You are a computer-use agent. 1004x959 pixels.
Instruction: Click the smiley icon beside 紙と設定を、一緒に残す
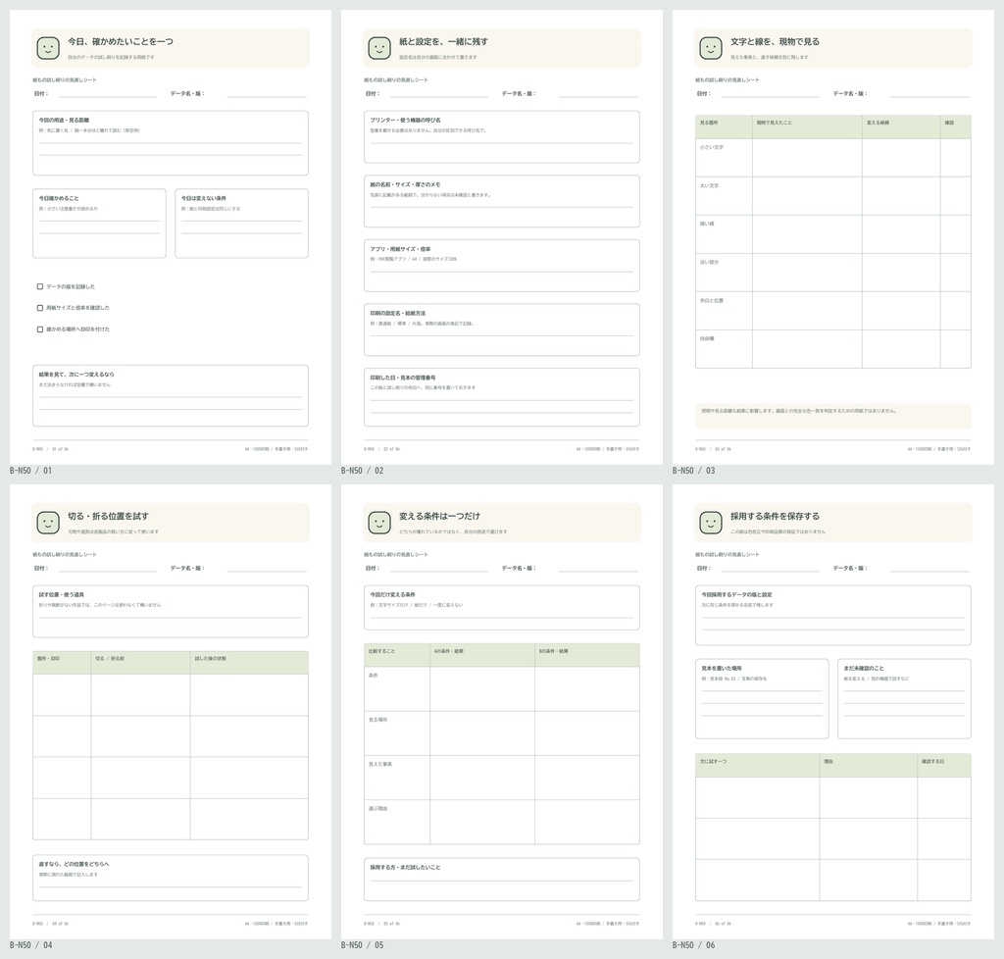pyautogui.click(x=379, y=48)
